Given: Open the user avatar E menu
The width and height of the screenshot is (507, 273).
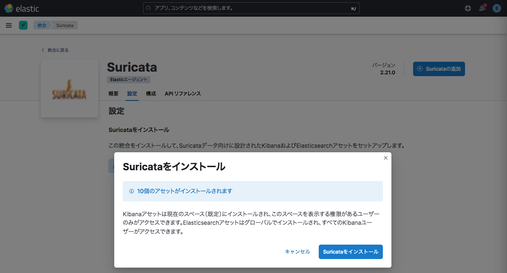Looking at the screenshot, I should [x=497, y=9].
